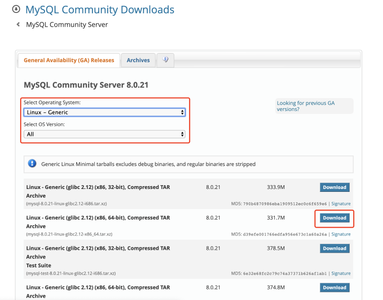
Task: Open the Select Operating System dropdown
Action: coord(104,112)
